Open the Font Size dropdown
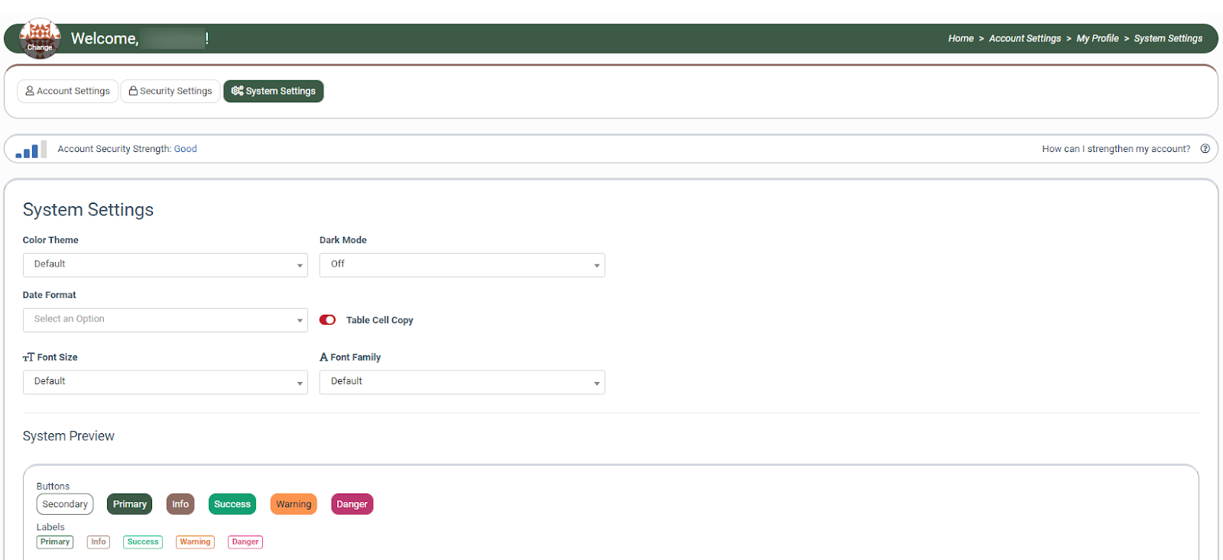Image resolution: width=1223 pixels, height=560 pixels. [165, 382]
